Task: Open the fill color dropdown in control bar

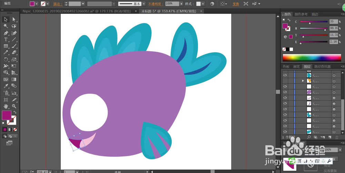Action: (x=37, y=4)
